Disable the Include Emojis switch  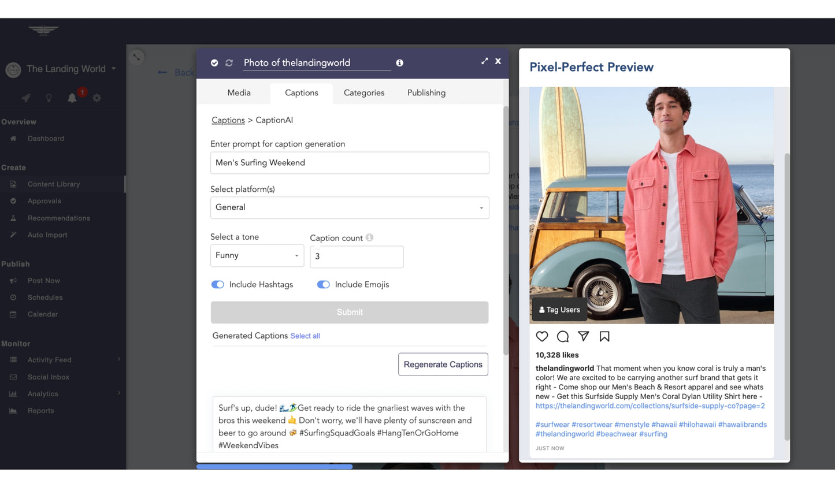click(323, 284)
